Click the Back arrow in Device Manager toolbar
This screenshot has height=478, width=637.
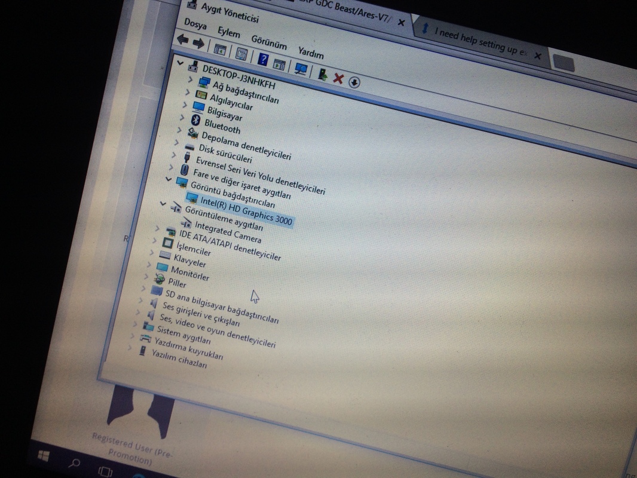coord(182,40)
